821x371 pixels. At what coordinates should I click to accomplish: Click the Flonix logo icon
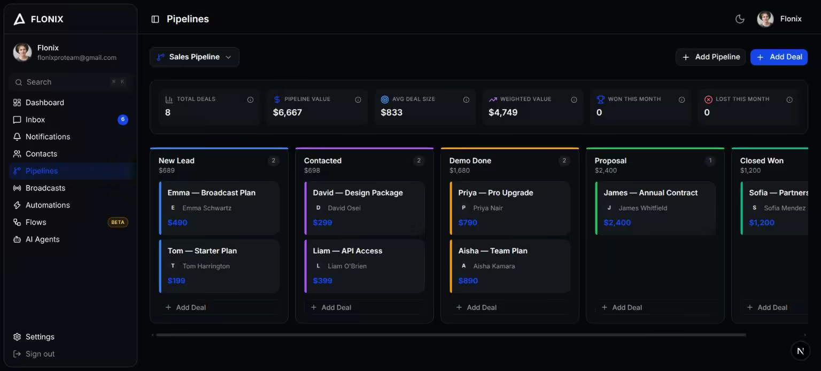[x=19, y=19]
